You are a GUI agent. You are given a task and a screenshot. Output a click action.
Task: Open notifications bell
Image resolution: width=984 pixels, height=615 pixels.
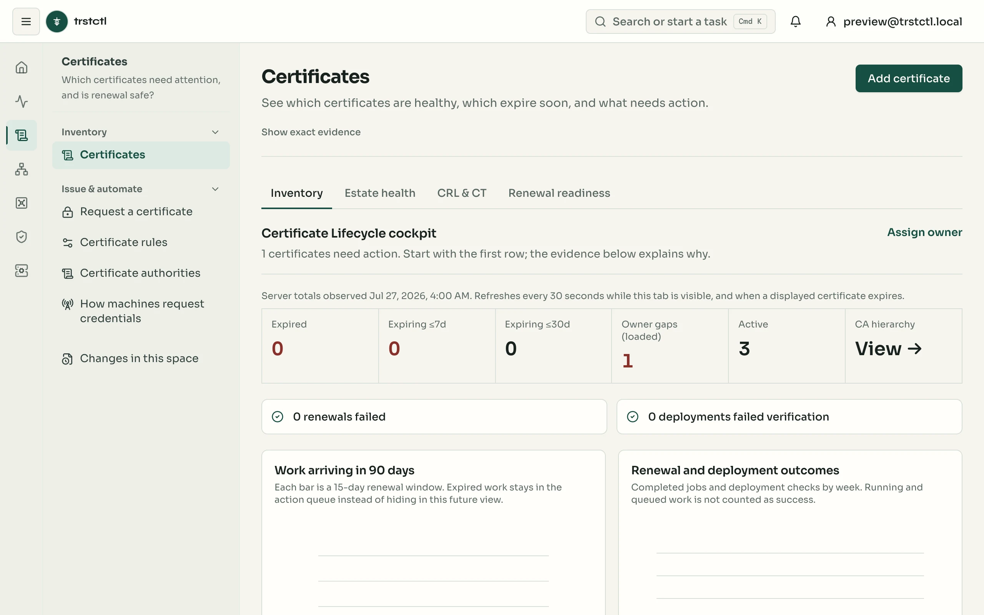click(795, 21)
